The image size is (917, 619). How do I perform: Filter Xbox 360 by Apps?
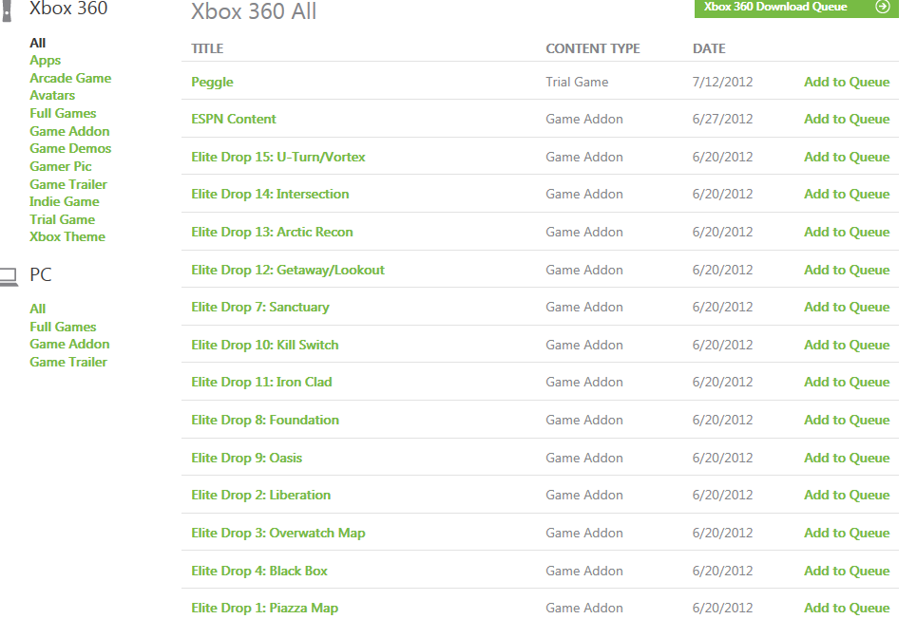click(x=45, y=60)
